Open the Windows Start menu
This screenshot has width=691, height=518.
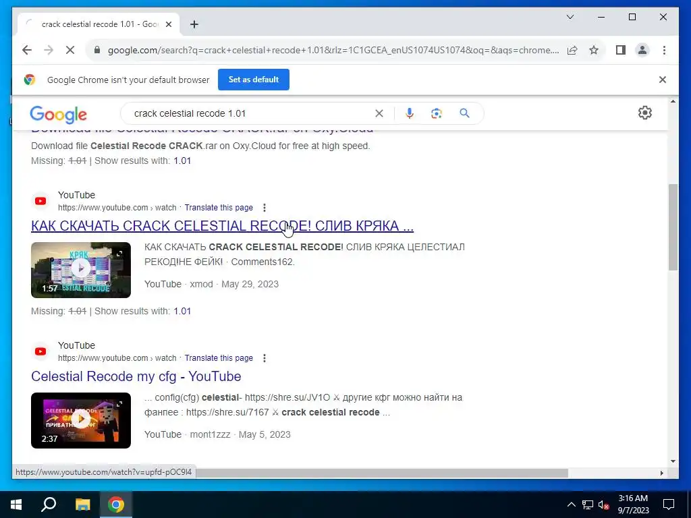point(16,505)
